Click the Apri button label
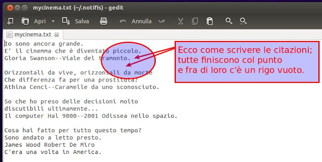322x162 pixels. point(40,21)
